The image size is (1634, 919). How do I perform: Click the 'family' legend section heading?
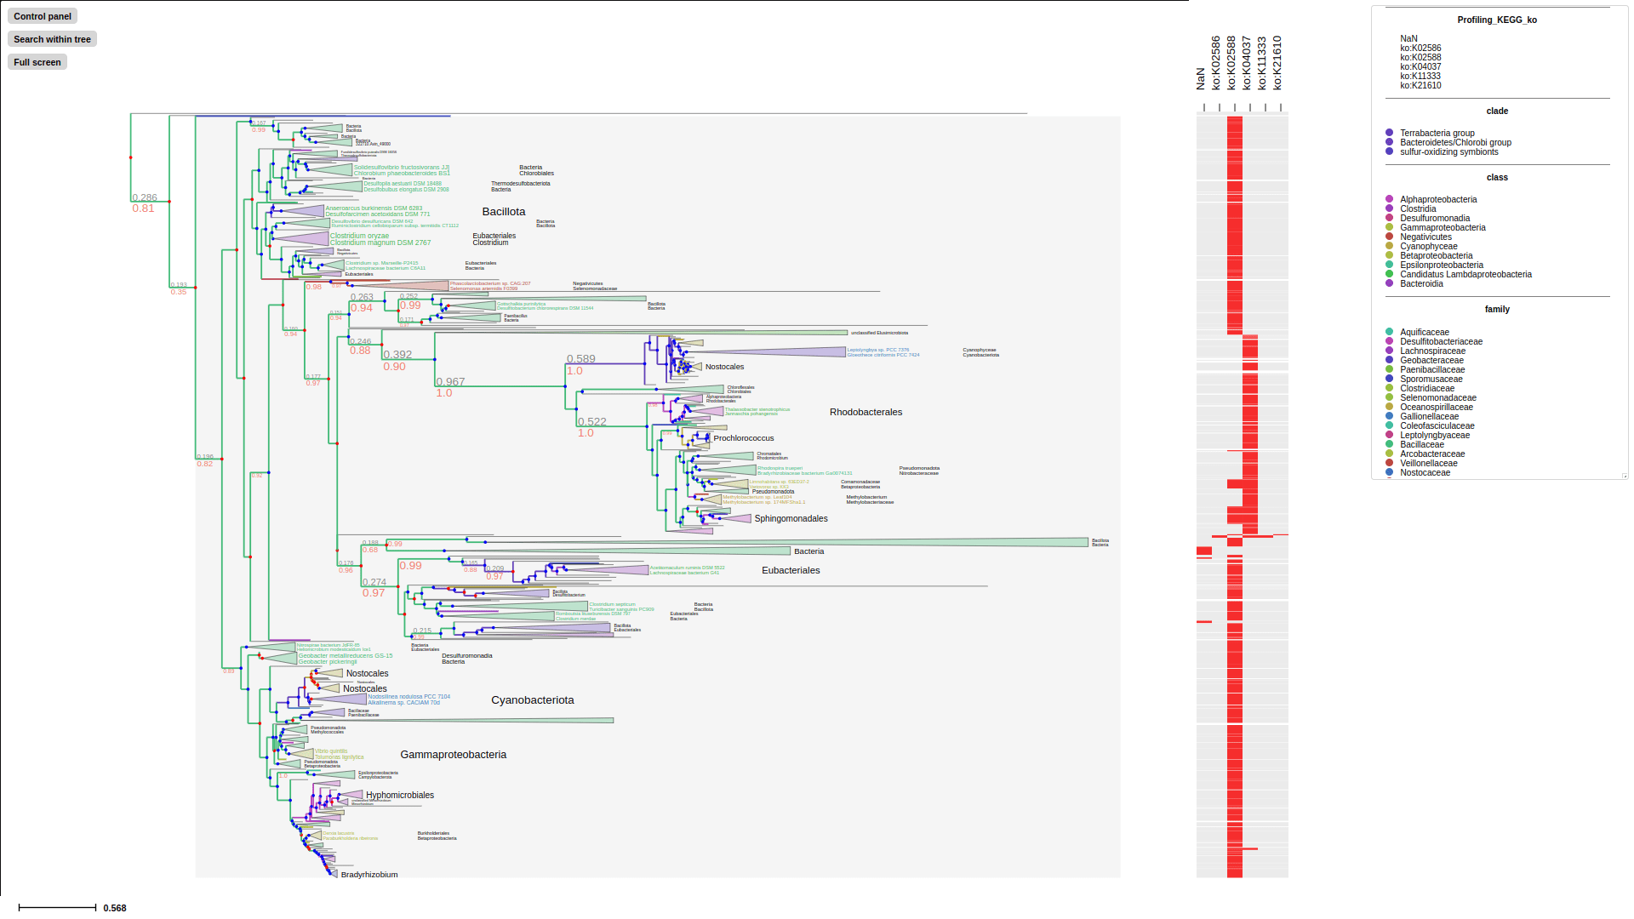[x=1497, y=309]
